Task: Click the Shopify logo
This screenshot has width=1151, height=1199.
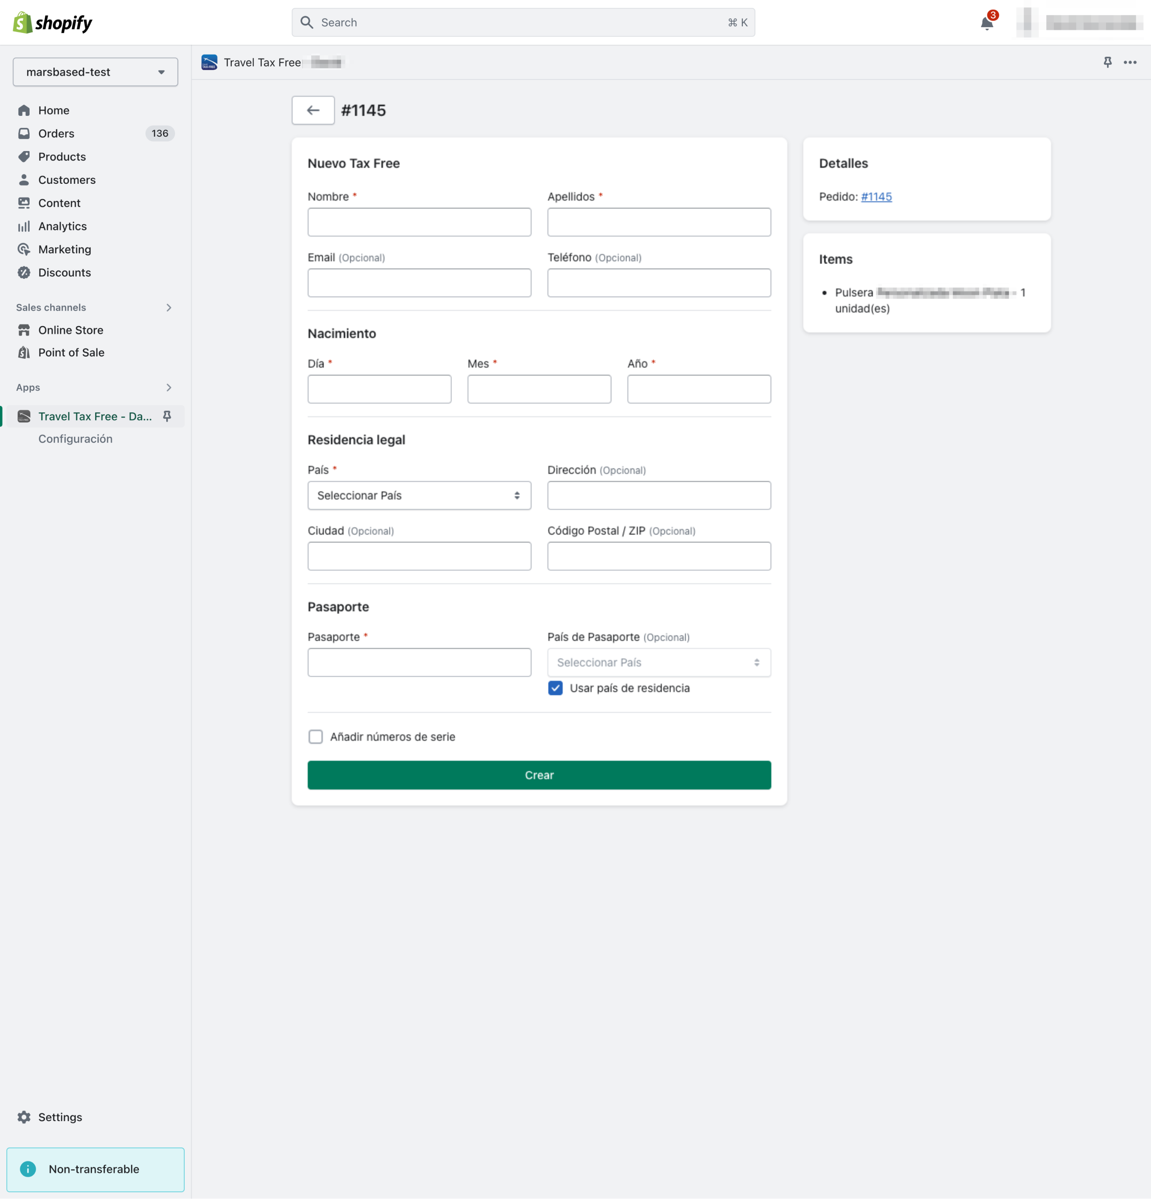Action: pyautogui.click(x=53, y=23)
